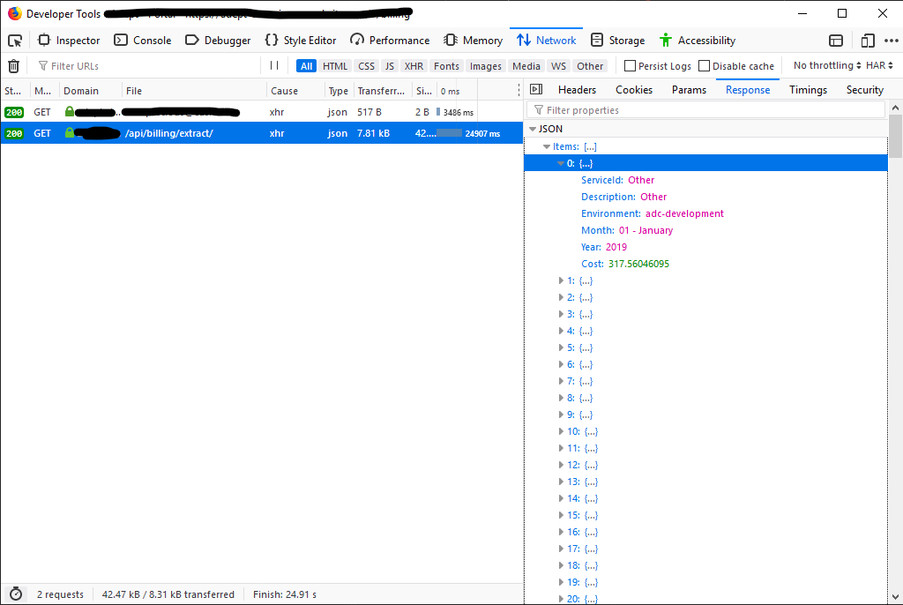Image resolution: width=903 pixels, height=605 pixels.
Task: Collapse the network details pane
Action: 535,89
